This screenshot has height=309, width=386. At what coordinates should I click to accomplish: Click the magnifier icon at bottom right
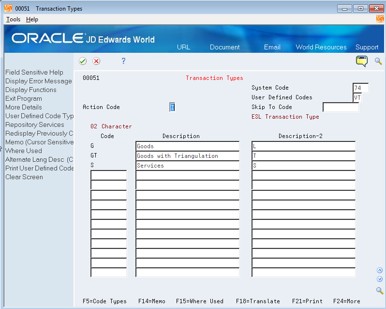pyautogui.click(x=380, y=291)
